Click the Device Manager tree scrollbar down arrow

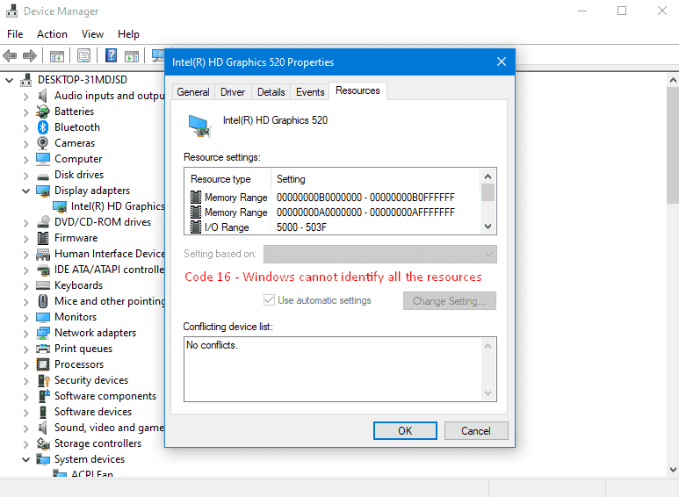pos(673,470)
